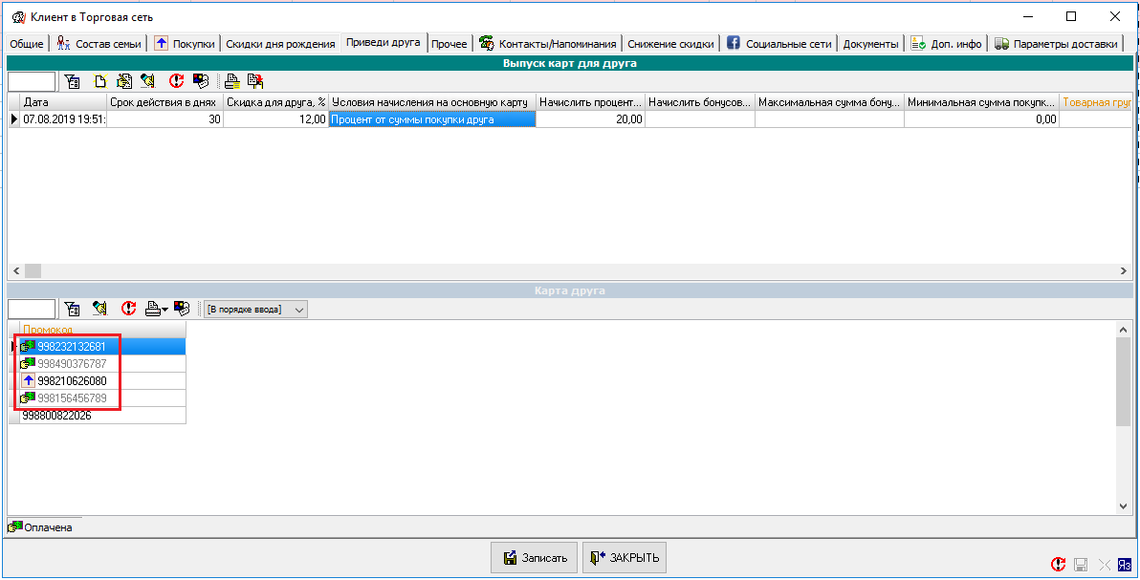Click the red refresh icon in the bottom-right corner
This screenshot has width=1140, height=580.
point(1059,565)
